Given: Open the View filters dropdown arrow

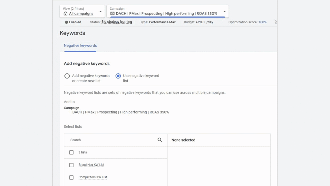Looking at the screenshot, I should [x=101, y=11].
